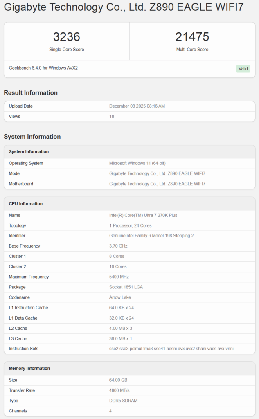This screenshot has width=259, height=419.
Task: Select the Transfer Rate 4800 MT/s value
Action: tap(120, 390)
